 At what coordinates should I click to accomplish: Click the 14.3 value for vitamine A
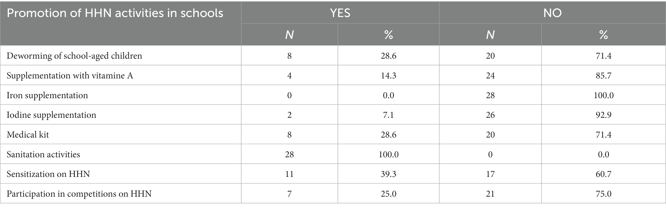coord(388,75)
